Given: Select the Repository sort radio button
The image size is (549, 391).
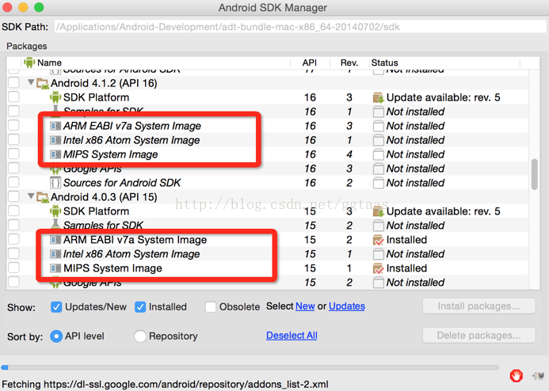Looking at the screenshot, I should (140, 336).
